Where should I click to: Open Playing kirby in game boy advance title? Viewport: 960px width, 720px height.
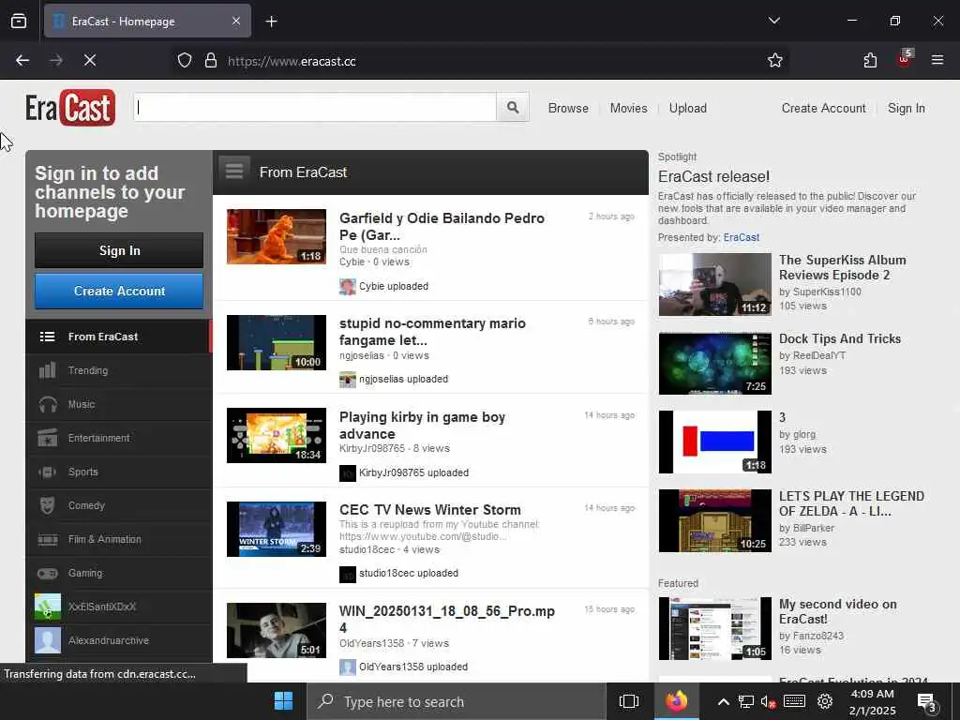[x=423, y=426]
